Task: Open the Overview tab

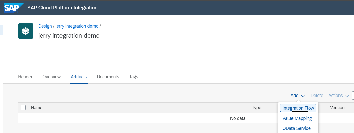Action: click(52, 77)
